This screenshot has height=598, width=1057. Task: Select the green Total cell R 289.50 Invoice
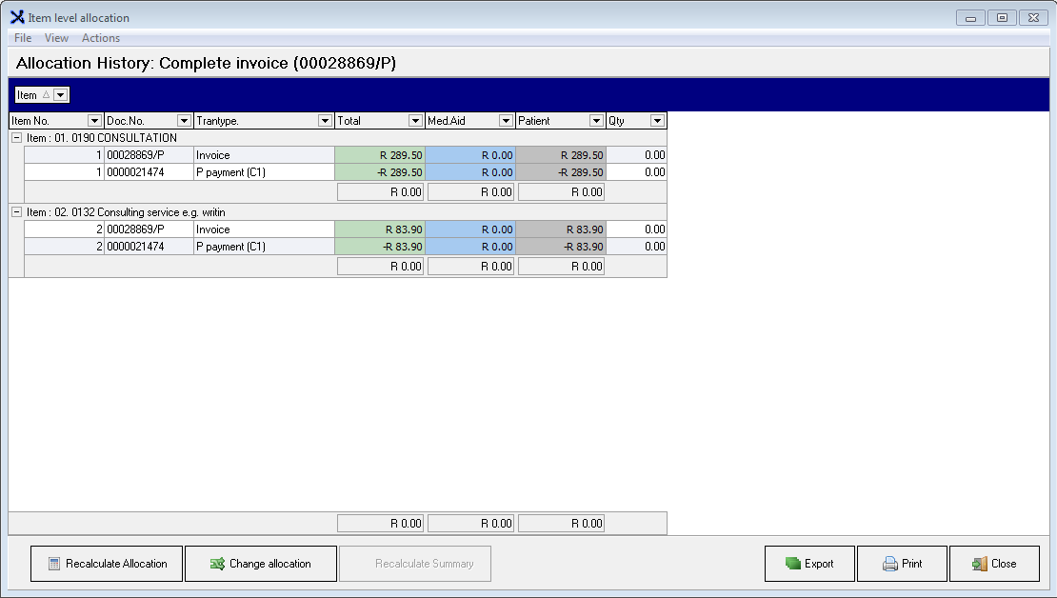380,155
